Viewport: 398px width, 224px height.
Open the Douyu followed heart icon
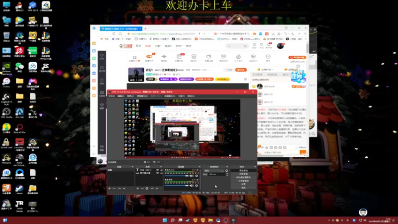click(262, 45)
